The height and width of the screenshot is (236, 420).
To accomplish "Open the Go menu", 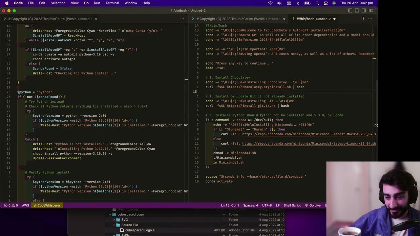I will [86, 3].
